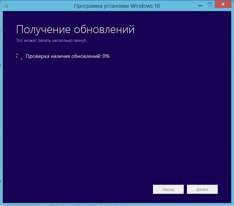Image resolution: width=234 pixels, height=206 pixels.
Task: Click the Далее button
Action: click(202, 189)
